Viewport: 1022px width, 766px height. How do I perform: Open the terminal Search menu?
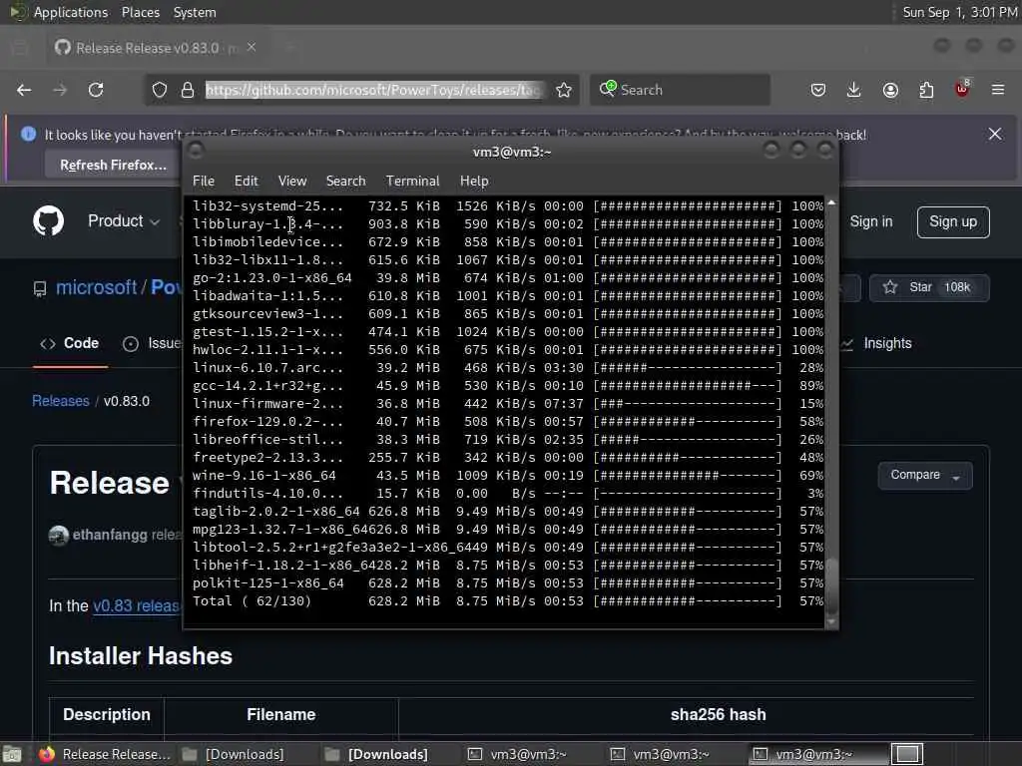[x=345, y=182]
